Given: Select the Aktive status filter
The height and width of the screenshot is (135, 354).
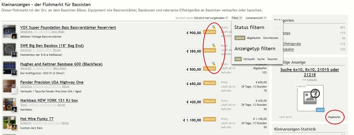Looking at the screenshot, I should coord(240,38).
